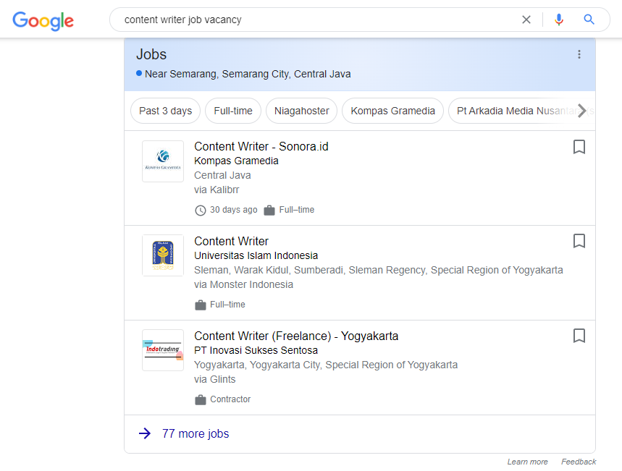Open the Learn more link

point(527,462)
